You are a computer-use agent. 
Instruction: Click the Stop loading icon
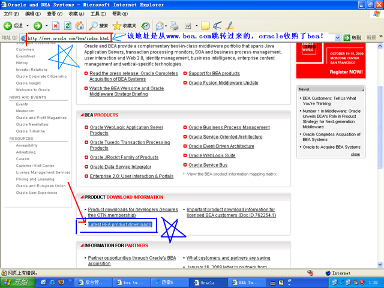pos(55,26)
